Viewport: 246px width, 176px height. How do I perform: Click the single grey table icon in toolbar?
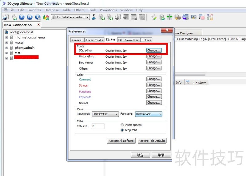(x=134, y=17)
